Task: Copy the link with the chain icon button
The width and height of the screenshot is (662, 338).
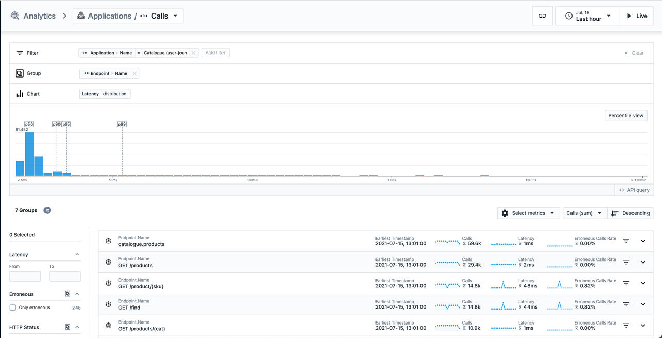Action: 543,16
